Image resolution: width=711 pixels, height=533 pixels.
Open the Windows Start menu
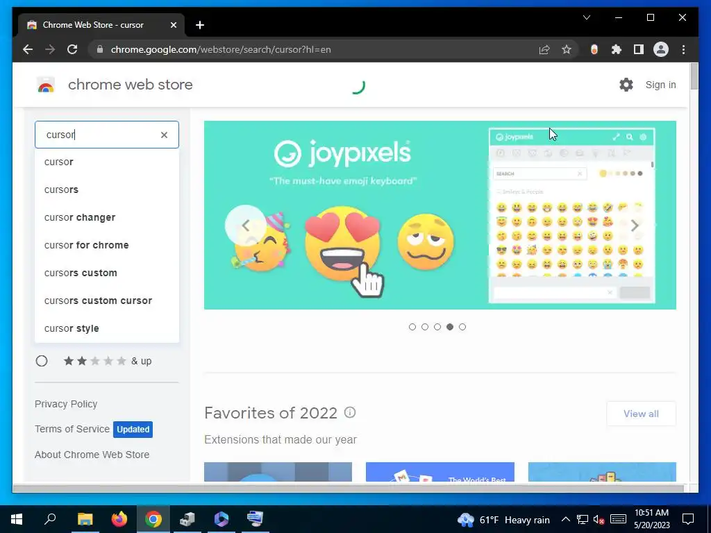(17, 519)
